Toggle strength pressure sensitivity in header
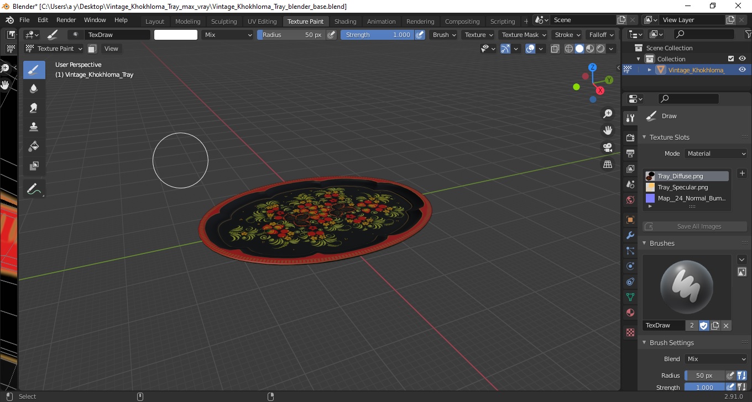This screenshot has height=402, width=752. tap(420, 35)
